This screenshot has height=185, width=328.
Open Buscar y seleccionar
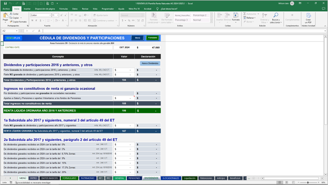tap(276, 18)
